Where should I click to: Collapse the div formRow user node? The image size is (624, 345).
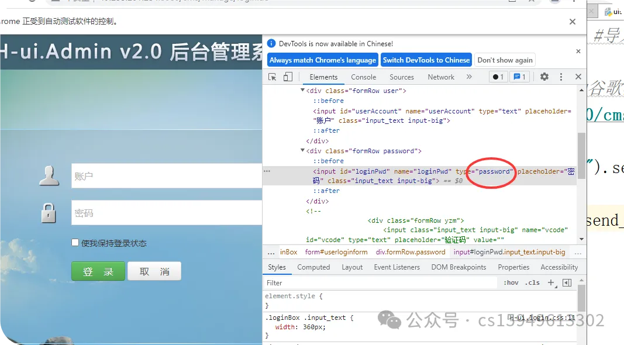(x=302, y=90)
